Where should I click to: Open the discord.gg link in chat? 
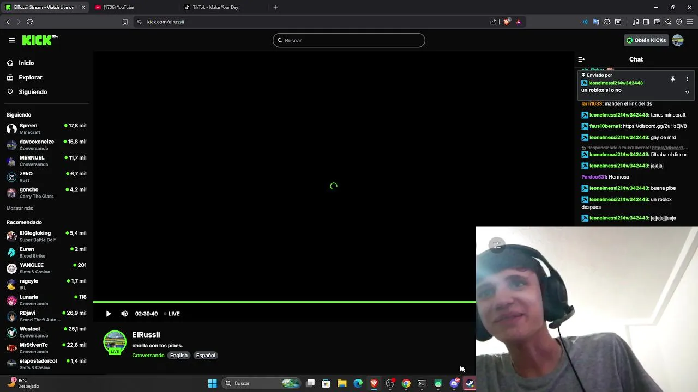tap(654, 126)
